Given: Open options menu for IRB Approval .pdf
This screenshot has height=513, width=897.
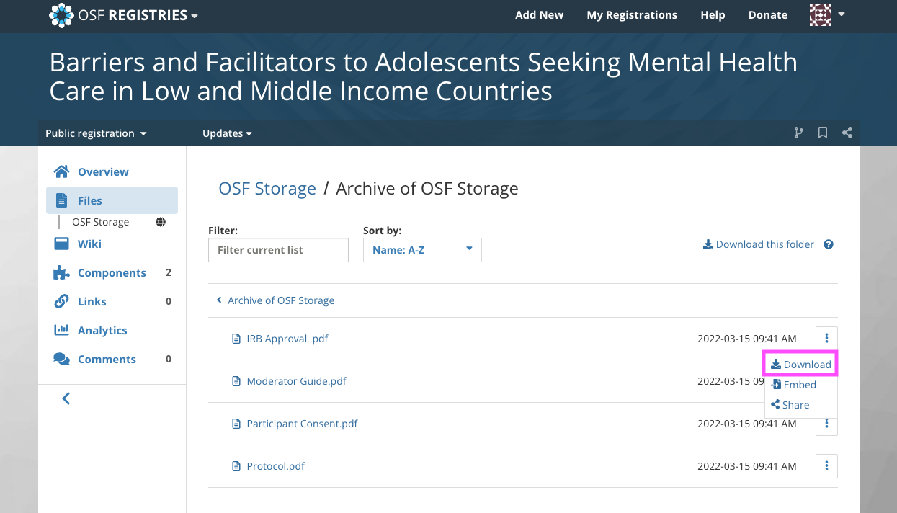Looking at the screenshot, I should (826, 338).
